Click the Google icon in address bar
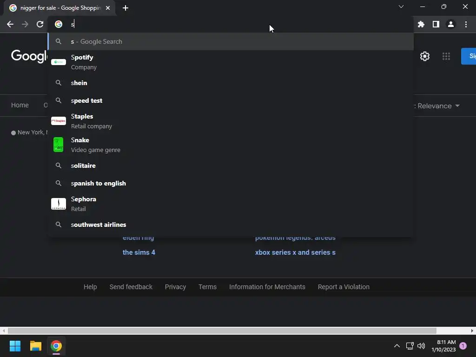 point(58,24)
